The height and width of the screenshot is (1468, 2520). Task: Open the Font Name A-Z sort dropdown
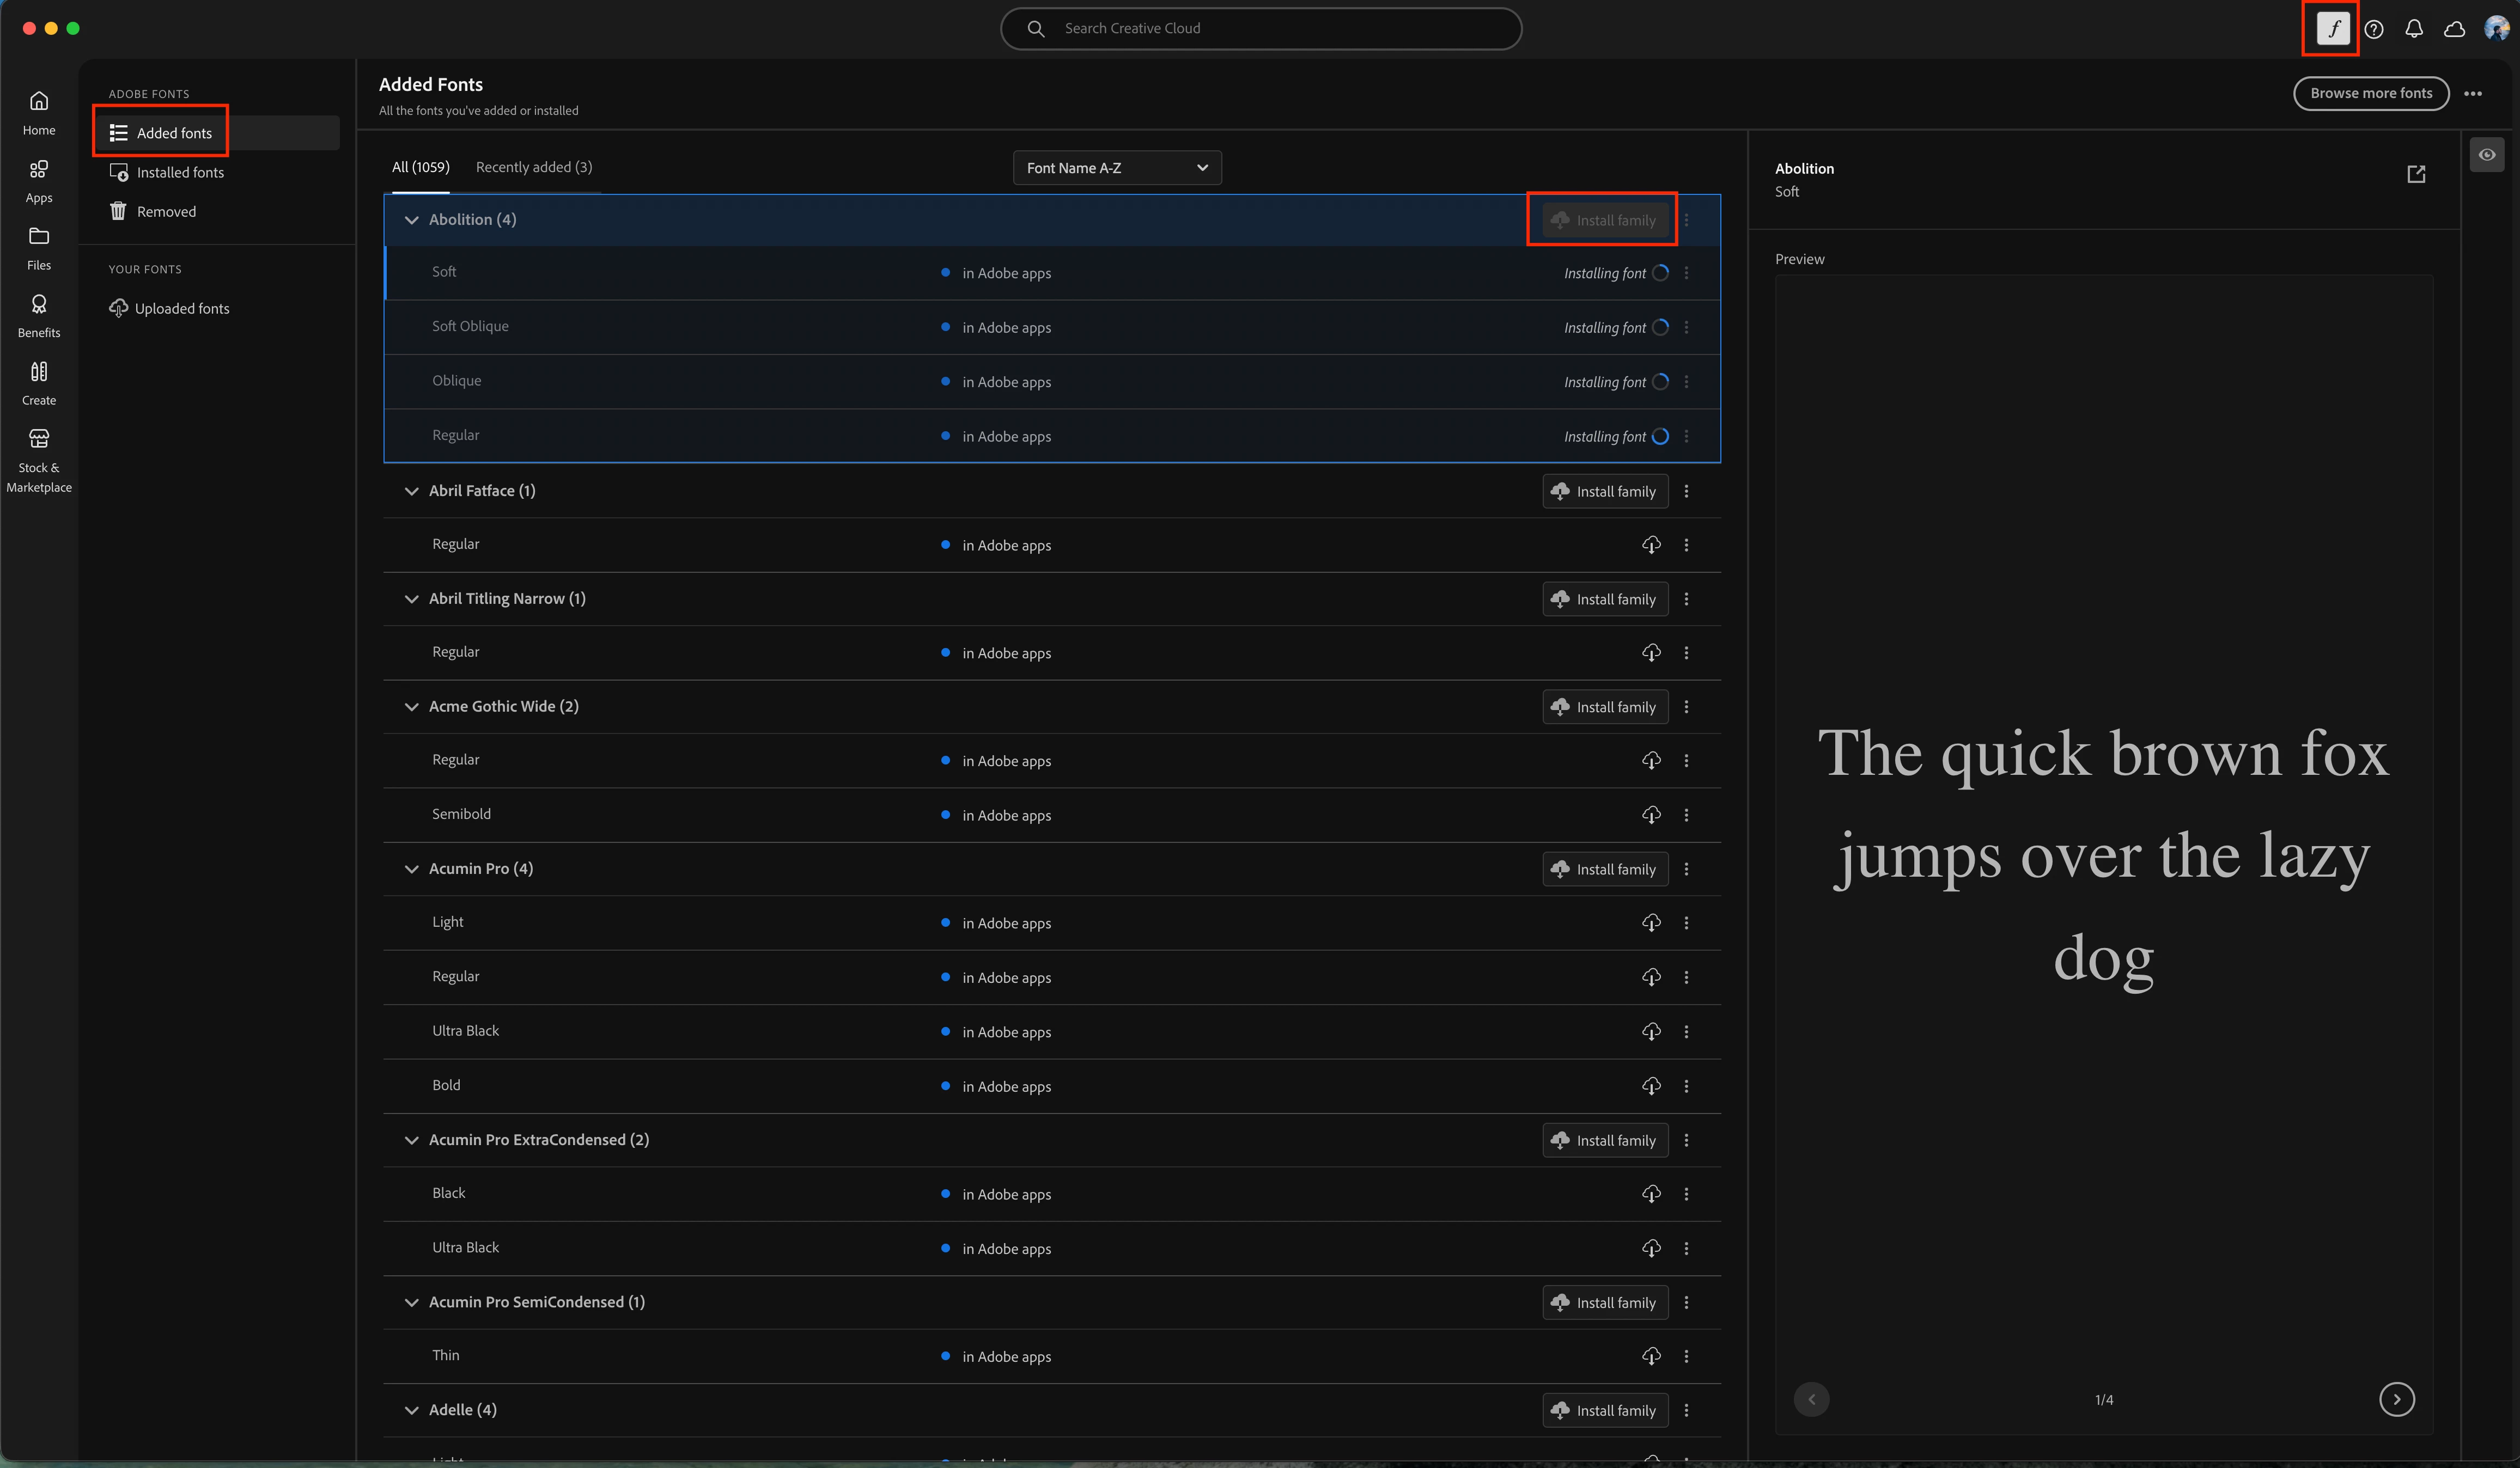point(1117,168)
